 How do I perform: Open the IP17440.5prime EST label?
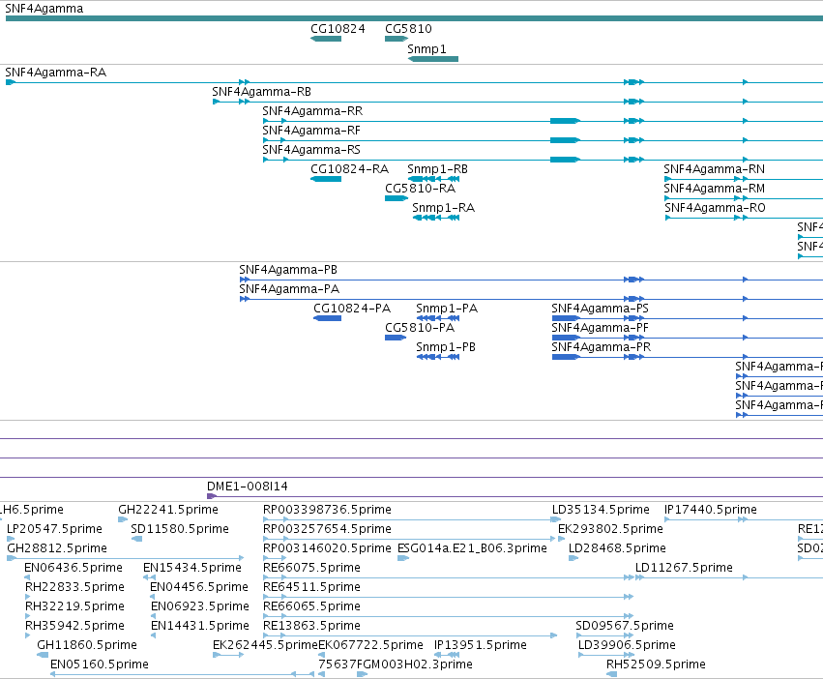pyautogui.click(x=710, y=510)
